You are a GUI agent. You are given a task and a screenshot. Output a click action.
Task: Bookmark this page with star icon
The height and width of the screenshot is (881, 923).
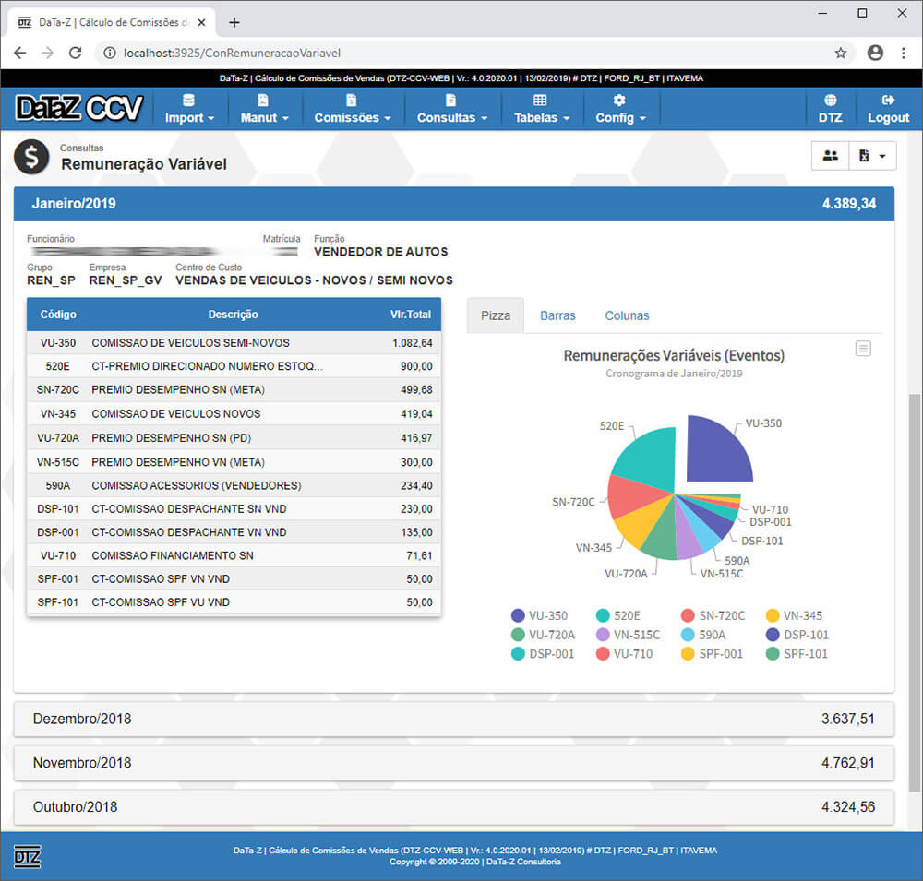[841, 54]
